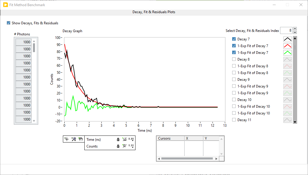Open the green Fit of Decay 8 plot icon
This screenshot has width=308, height=175.
coord(287,73)
